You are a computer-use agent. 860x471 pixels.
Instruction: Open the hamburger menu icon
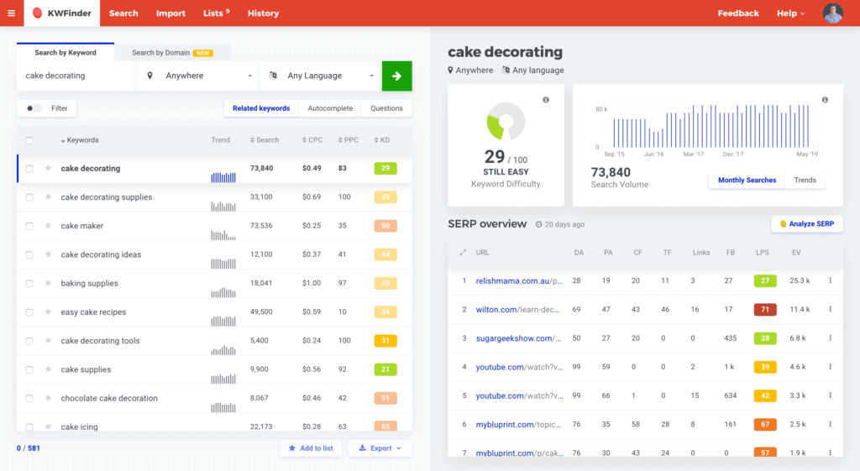[x=11, y=13]
